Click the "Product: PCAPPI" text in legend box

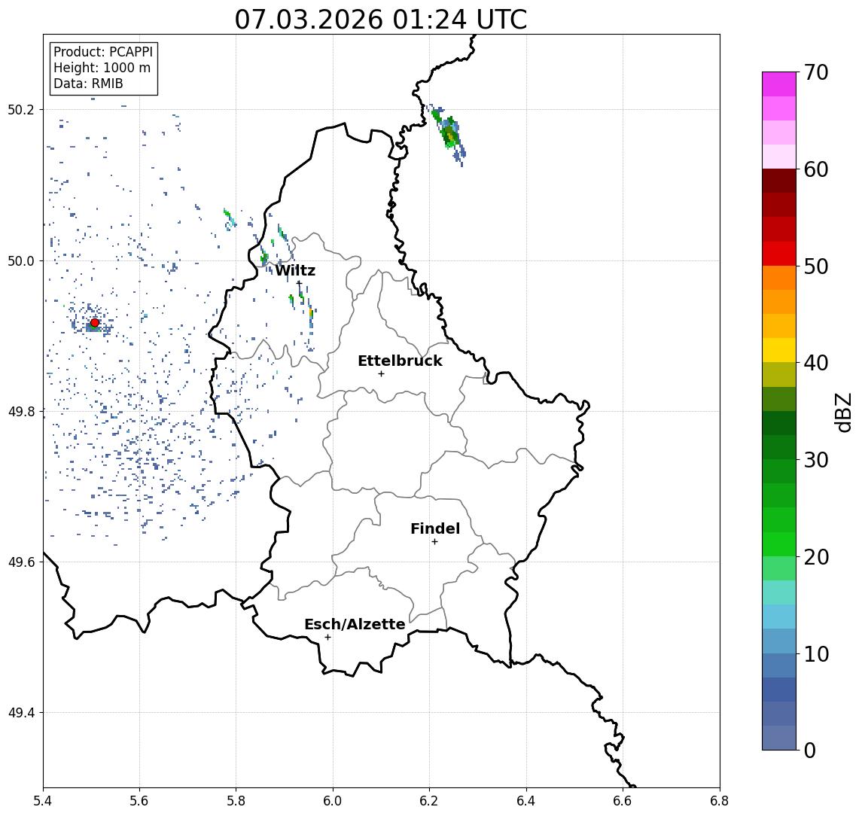click(x=103, y=52)
